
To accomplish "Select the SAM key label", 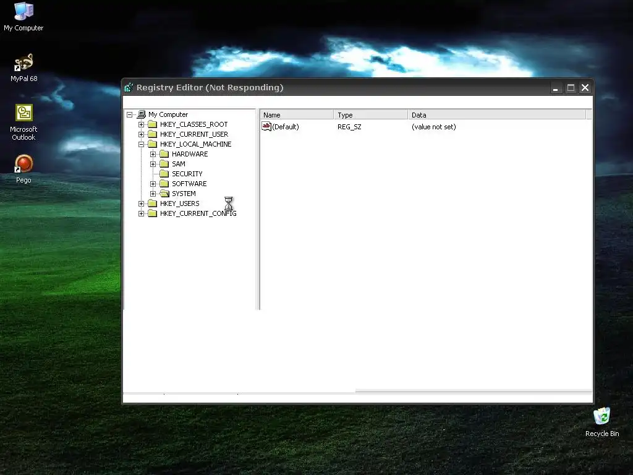I will pos(179,163).
